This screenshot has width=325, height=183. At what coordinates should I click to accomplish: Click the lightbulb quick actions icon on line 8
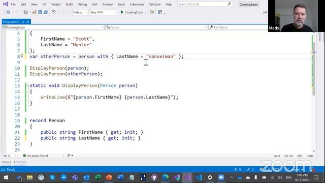click(22, 55)
